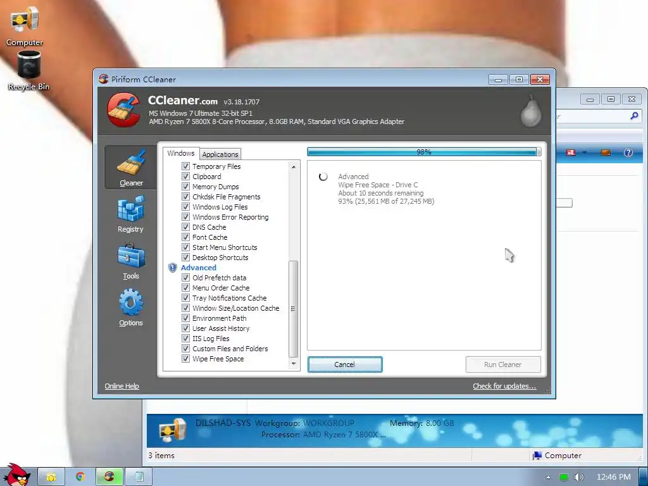Open the notepad-like taskbar item
This screenshot has width=648, height=486.
click(139, 477)
